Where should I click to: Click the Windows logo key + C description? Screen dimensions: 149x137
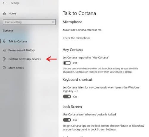point(101,89)
